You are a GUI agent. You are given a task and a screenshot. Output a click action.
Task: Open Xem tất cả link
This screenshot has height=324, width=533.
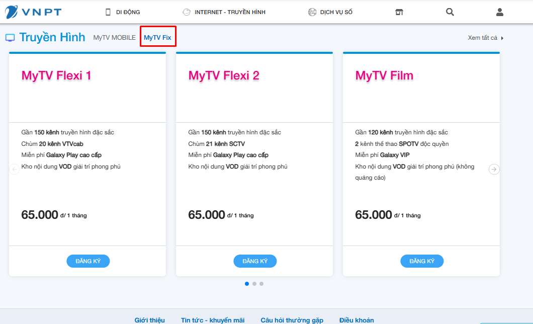[x=482, y=38]
